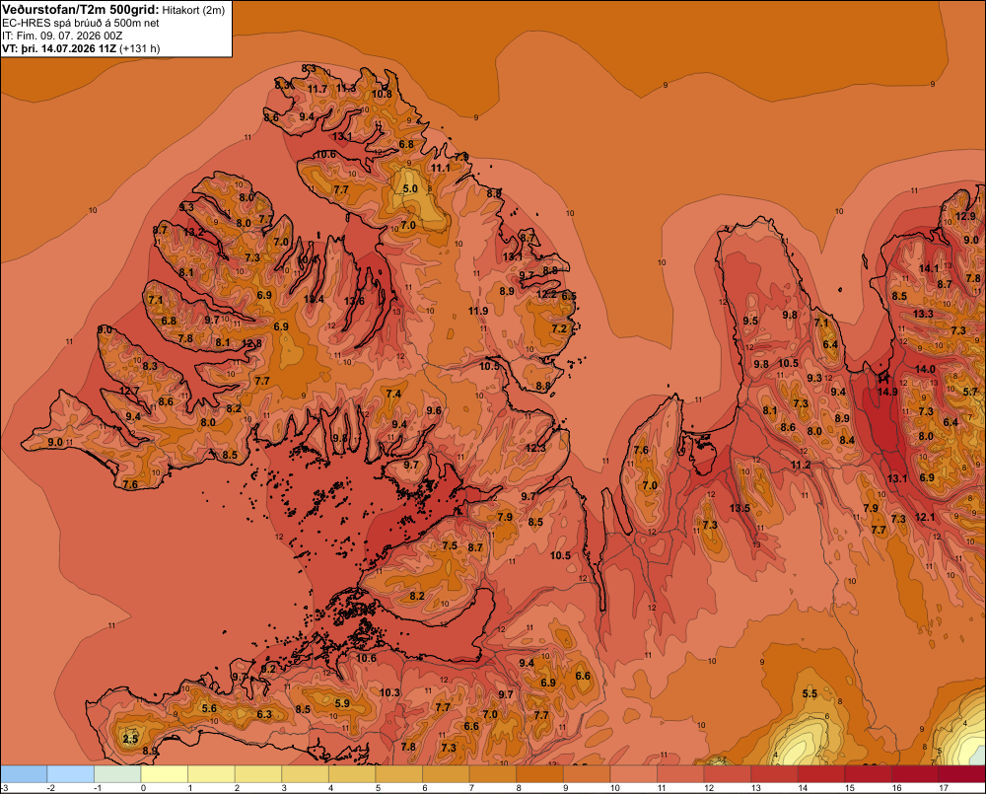Click the valid time 'VT: þri. 14.07.2026 11Z'

pyautogui.click(x=59, y=48)
